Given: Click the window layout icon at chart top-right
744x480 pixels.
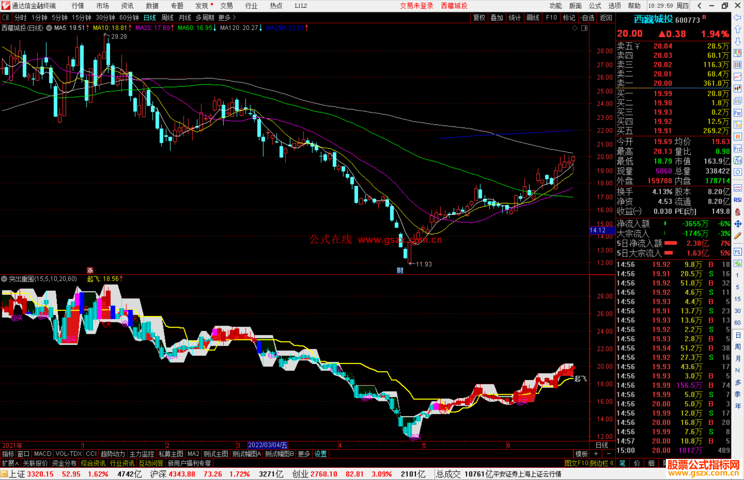Looking at the screenshot, I should point(584,28).
